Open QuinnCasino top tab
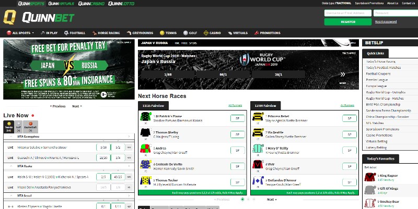Viewport: 418px width, 209px height. 91,4
